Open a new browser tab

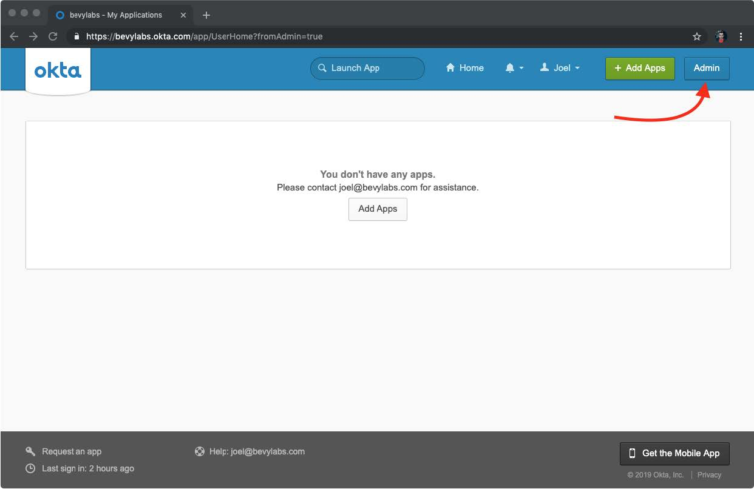click(x=206, y=15)
